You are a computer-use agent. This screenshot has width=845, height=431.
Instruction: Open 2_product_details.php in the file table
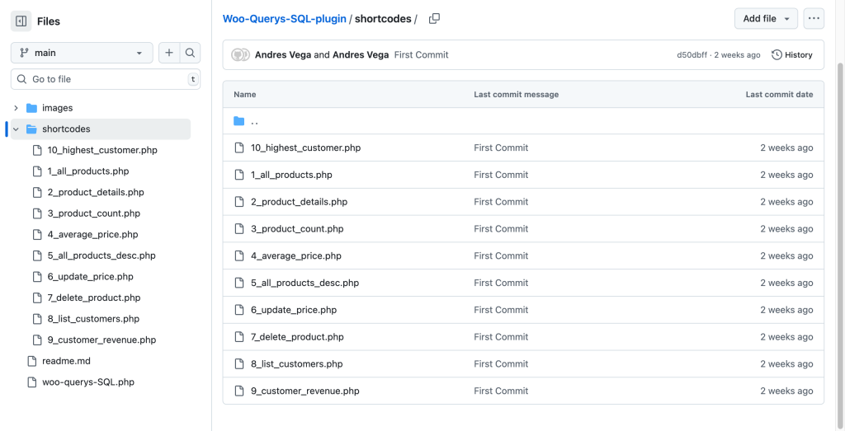(x=299, y=202)
